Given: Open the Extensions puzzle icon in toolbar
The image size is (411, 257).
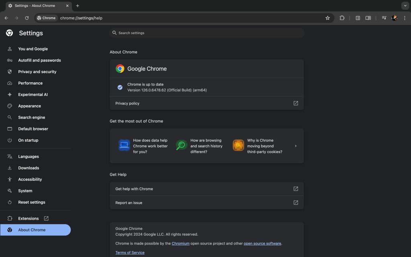Looking at the screenshot, I should pyautogui.click(x=342, y=18).
